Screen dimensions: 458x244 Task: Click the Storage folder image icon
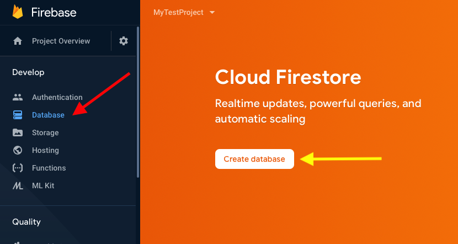[x=18, y=132]
